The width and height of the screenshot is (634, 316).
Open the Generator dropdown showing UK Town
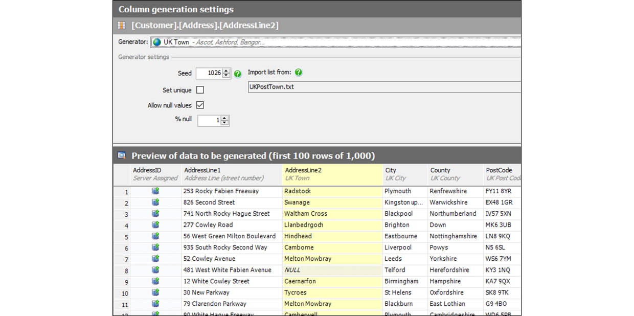335,42
